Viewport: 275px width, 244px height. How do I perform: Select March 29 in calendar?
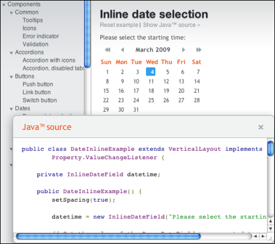(106, 109)
